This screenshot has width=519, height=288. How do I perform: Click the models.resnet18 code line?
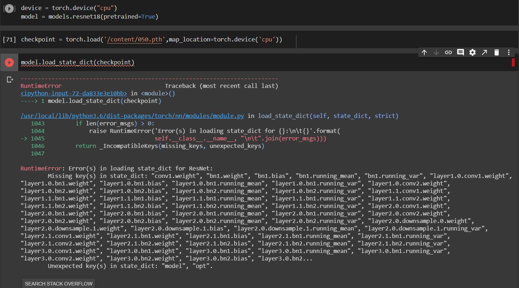[89, 17]
